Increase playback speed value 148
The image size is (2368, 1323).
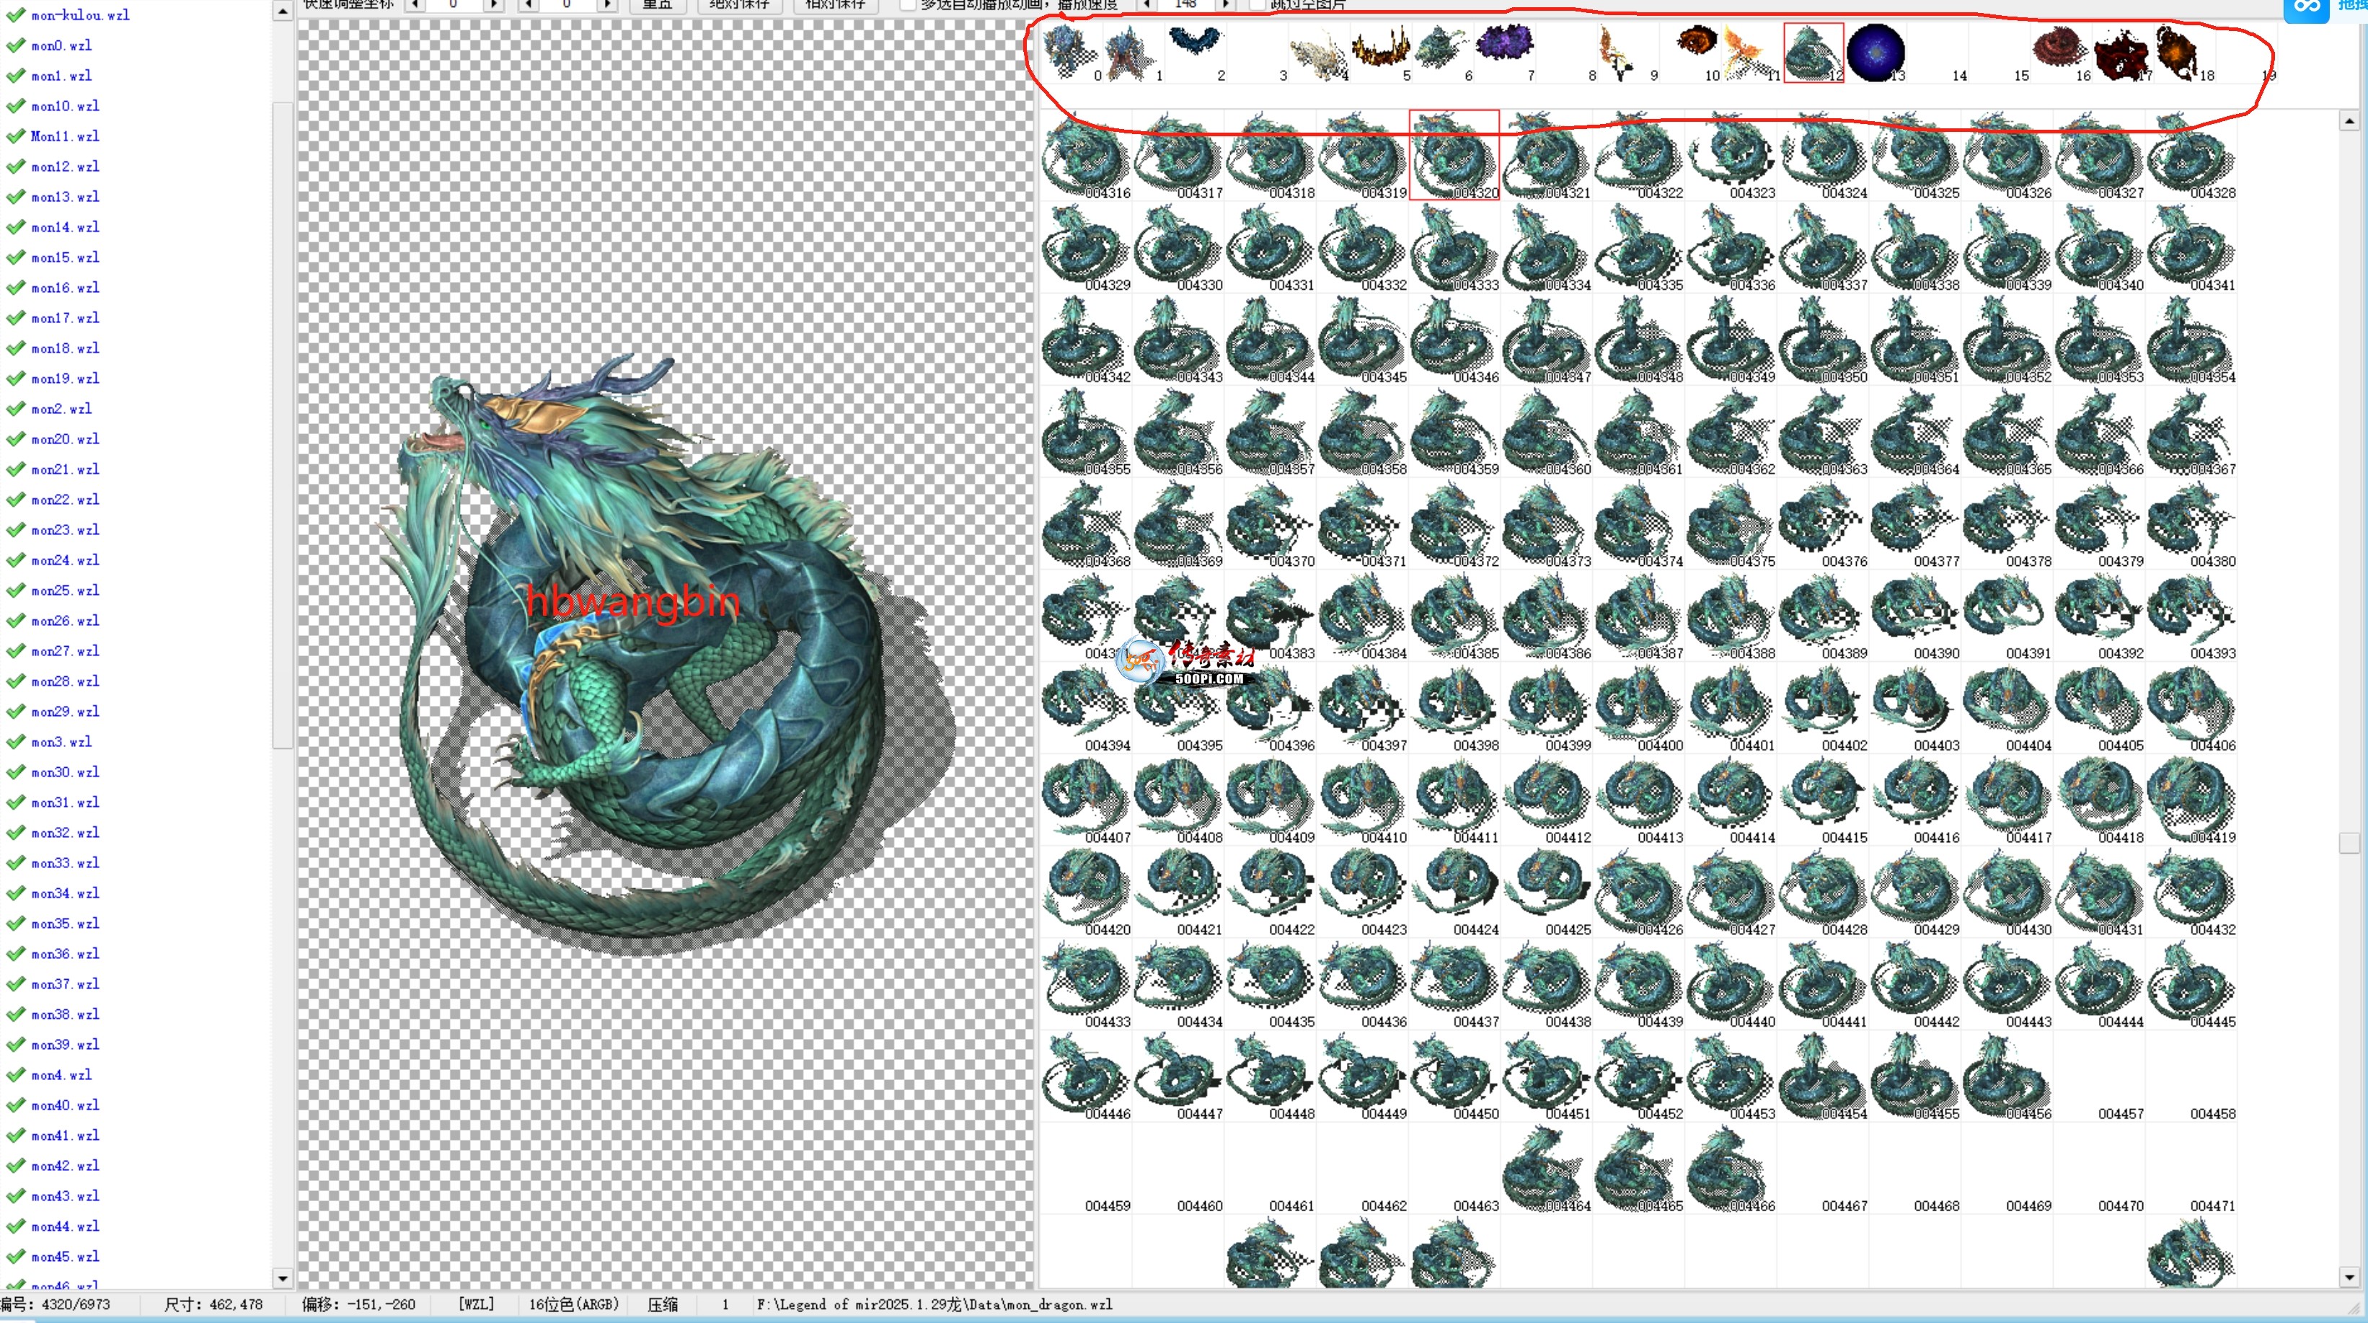(x=1224, y=4)
